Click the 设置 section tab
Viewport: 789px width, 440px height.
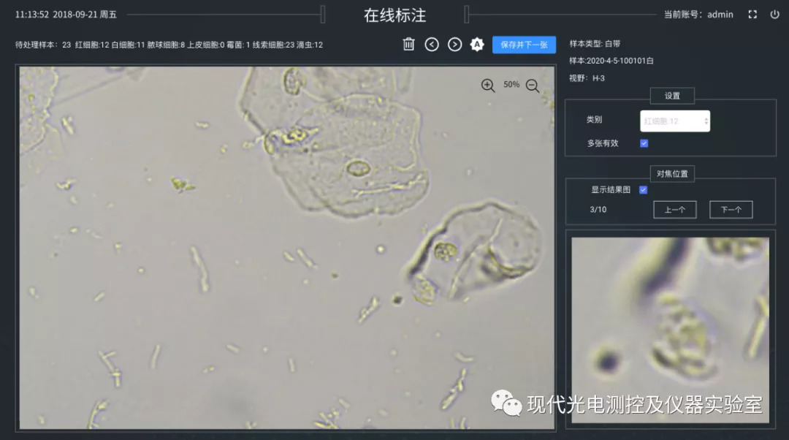(672, 96)
